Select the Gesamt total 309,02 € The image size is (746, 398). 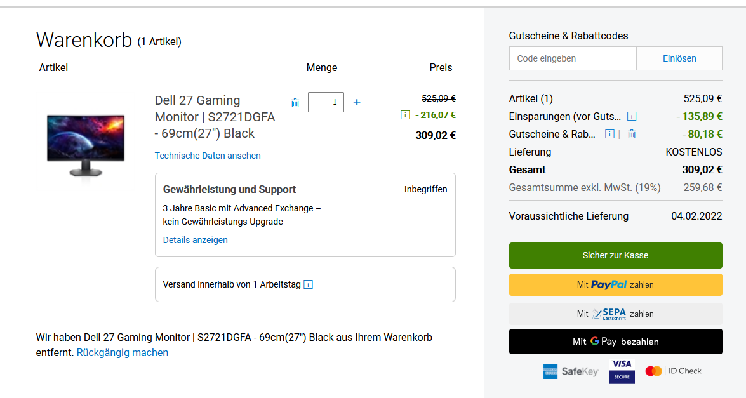click(702, 169)
